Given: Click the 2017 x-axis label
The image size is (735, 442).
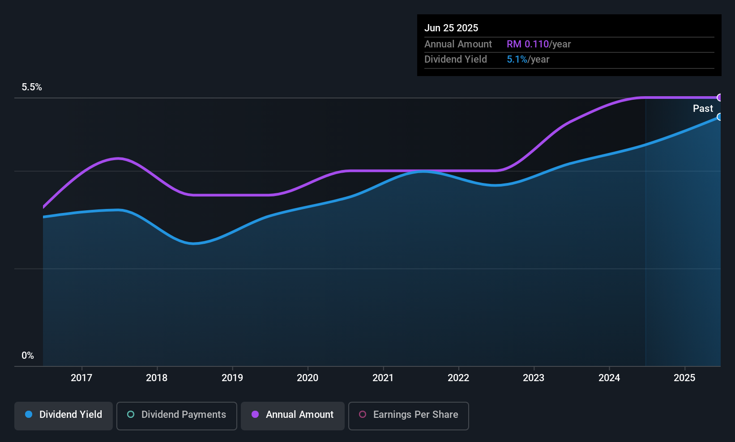Looking at the screenshot, I should [81, 378].
